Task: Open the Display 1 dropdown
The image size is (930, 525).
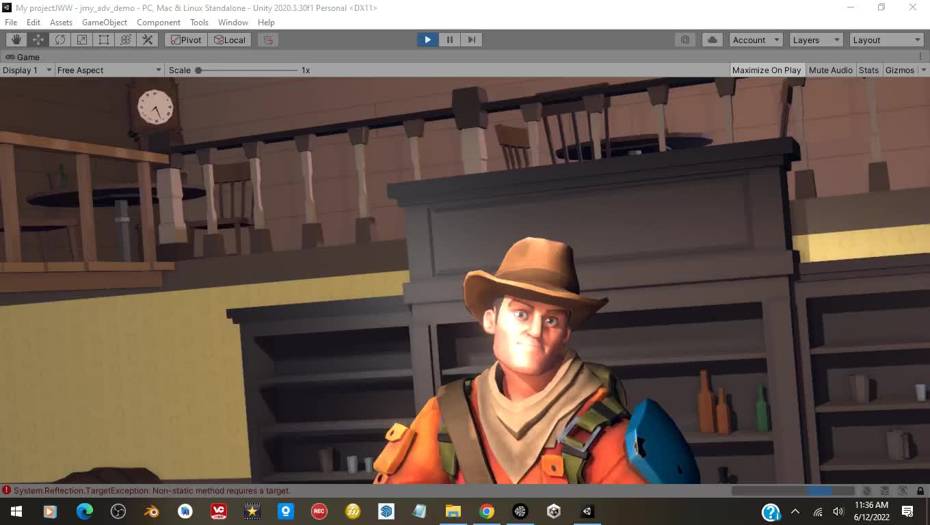Action: click(x=27, y=70)
